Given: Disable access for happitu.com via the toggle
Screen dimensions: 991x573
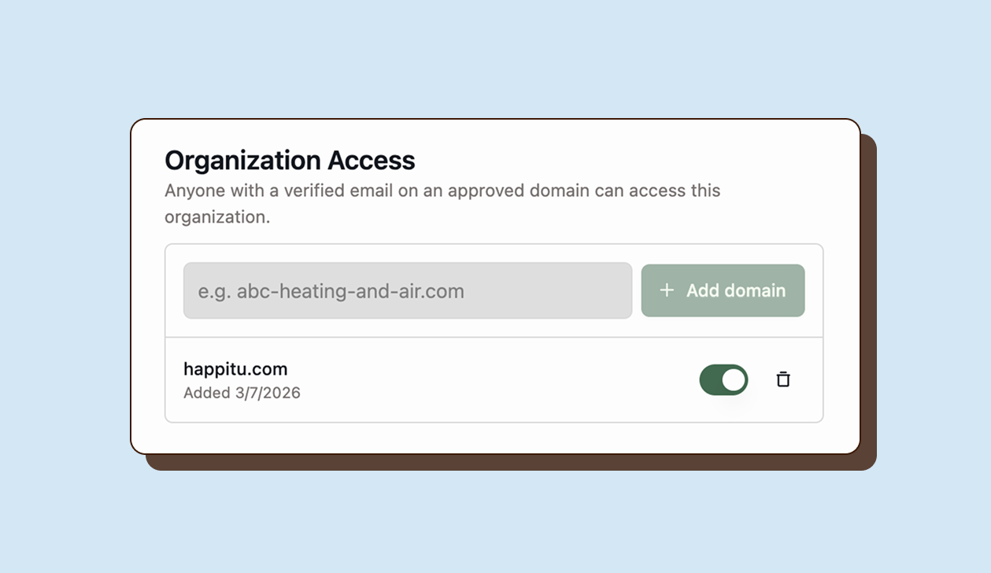Looking at the screenshot, I should (x=723, y=379).
